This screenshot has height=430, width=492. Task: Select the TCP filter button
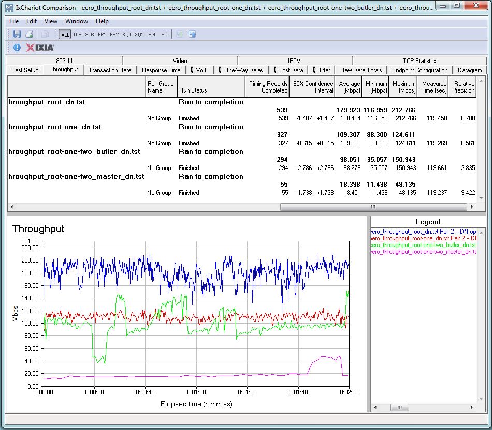pyautogui.click(x=77, y=35)
